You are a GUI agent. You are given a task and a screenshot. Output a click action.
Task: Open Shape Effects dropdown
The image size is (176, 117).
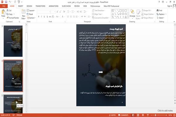tap(148, 18)
